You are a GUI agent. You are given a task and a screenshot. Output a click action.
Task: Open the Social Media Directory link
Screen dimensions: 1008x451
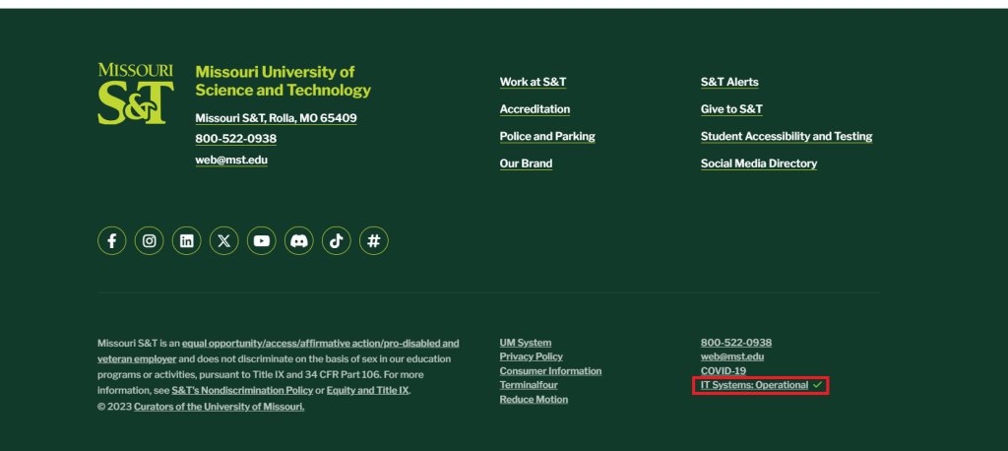[759, 163]
